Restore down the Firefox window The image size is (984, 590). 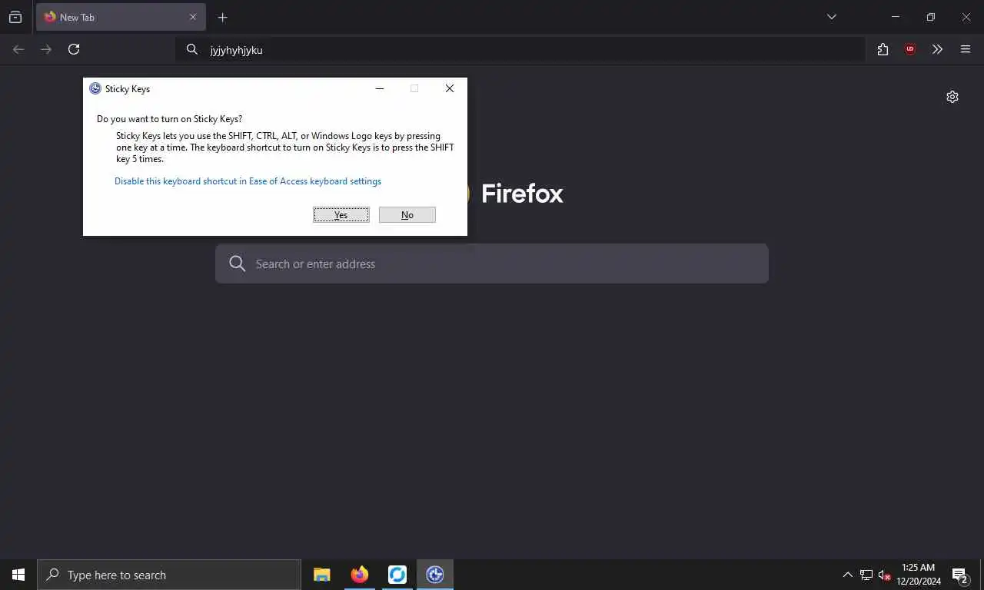(931, 17)
